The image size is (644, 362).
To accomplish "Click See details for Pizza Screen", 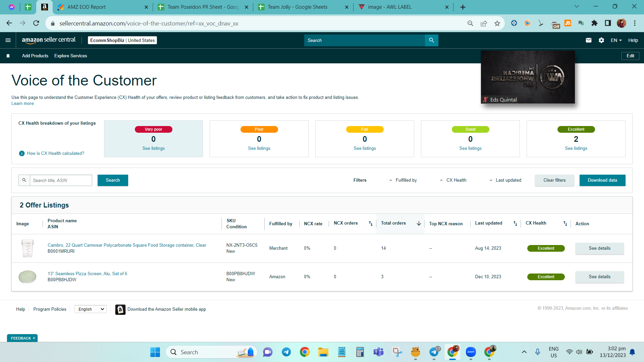I will pyautogui.click(x=599, y=277).
